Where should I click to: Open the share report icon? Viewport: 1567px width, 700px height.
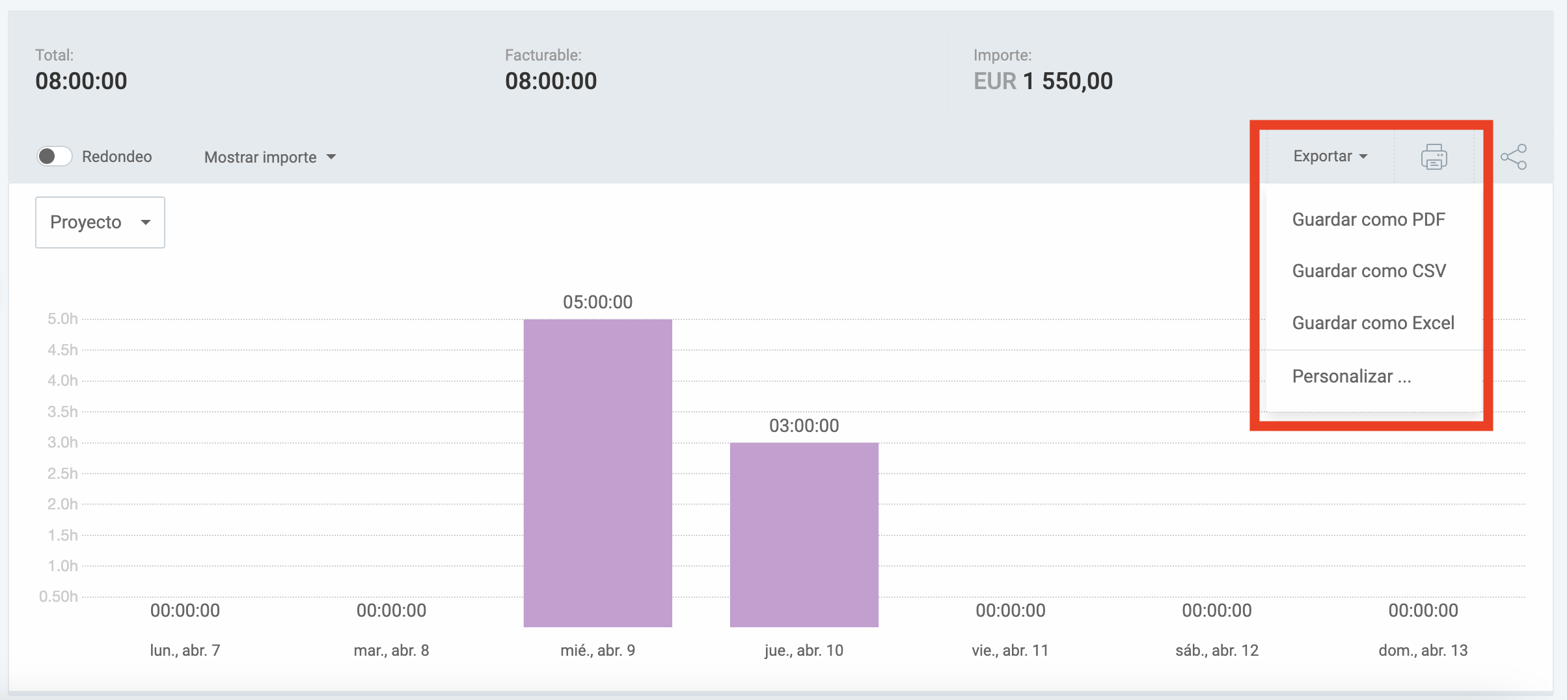[x=1513, y=157]
